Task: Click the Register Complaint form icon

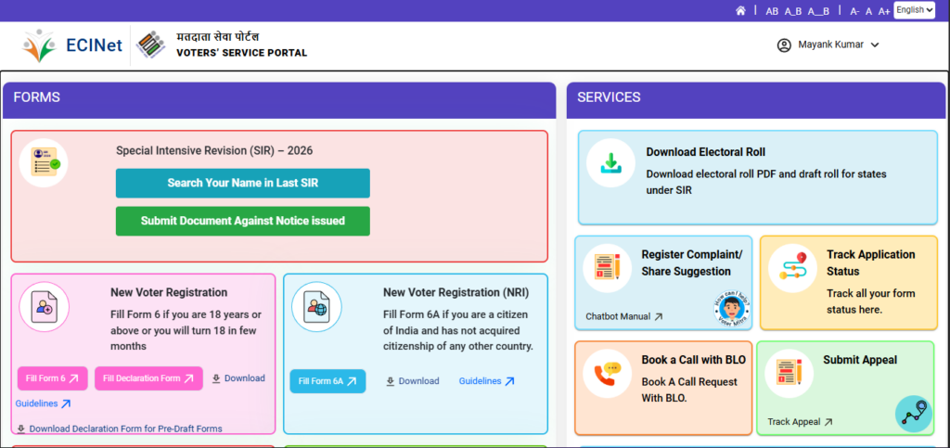Action: point(608,269)
